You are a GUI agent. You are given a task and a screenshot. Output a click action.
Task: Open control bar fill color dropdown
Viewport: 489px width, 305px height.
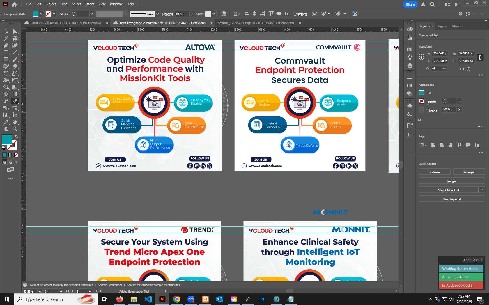(x=41, y=14)
